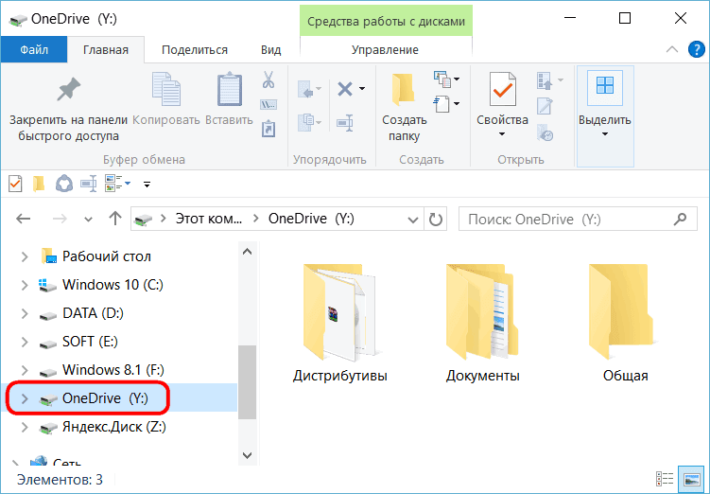
Task: Select Windows 8.1 (F:) in tree
Action: point(113,370)
